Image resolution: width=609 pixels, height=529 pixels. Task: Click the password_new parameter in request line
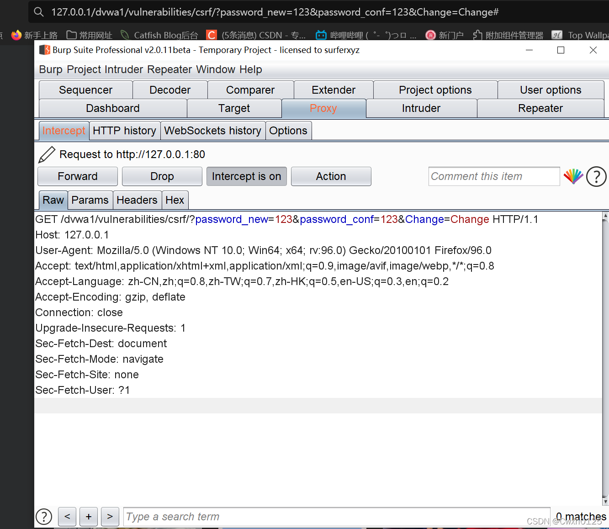(232, 219)
